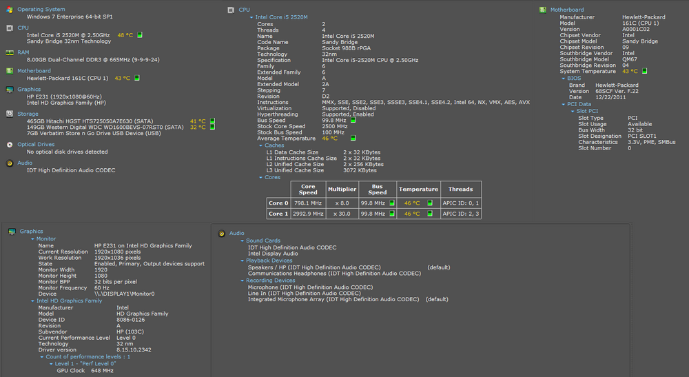This screenshot has width=689, height=377.
Task: Click the green indicator beside 48 °C CPU temperature
Action: point(139,34)
